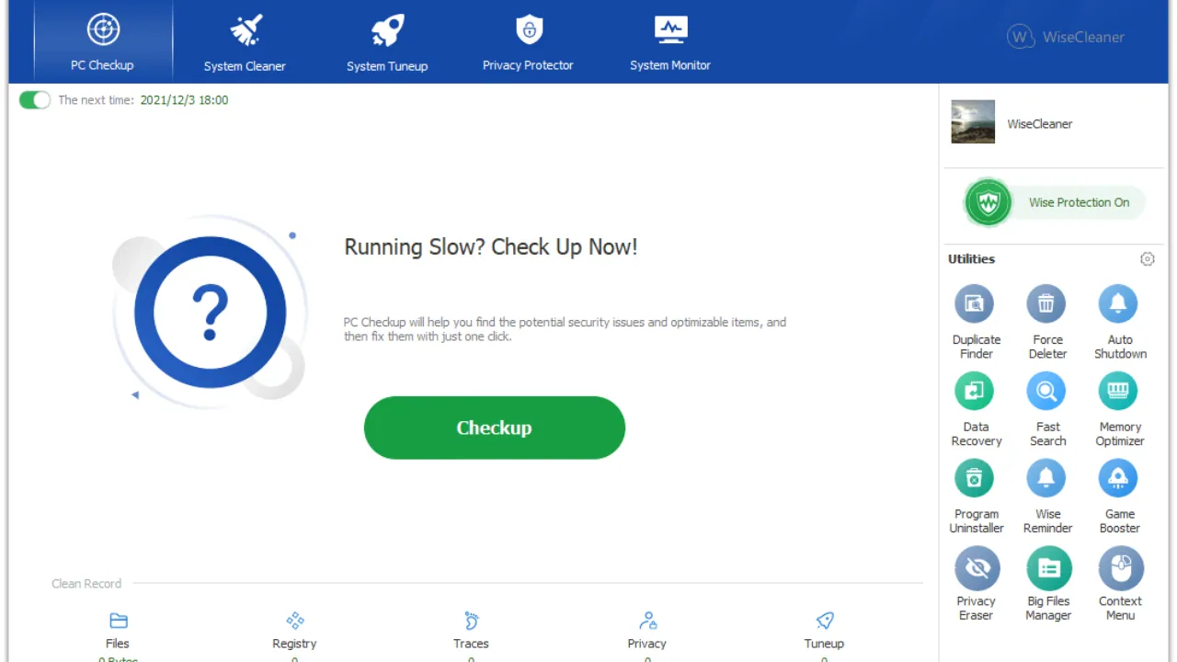Open the System Tuneup tab
Screen dimensions: 1177x662
387,41
